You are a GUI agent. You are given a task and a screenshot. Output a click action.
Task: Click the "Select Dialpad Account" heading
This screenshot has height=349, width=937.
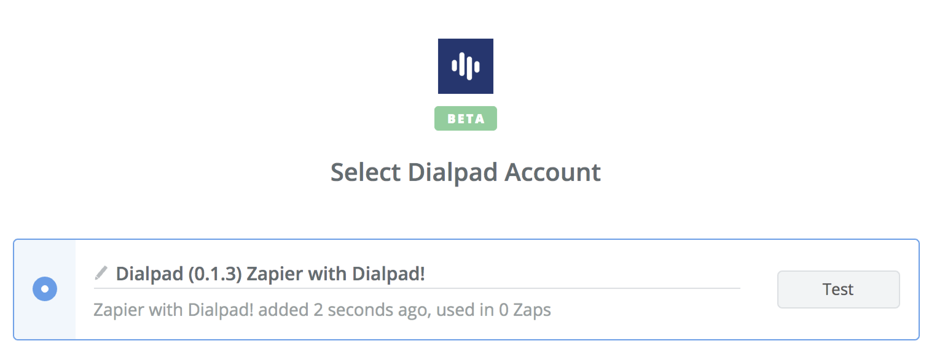[x=465, y=172]
